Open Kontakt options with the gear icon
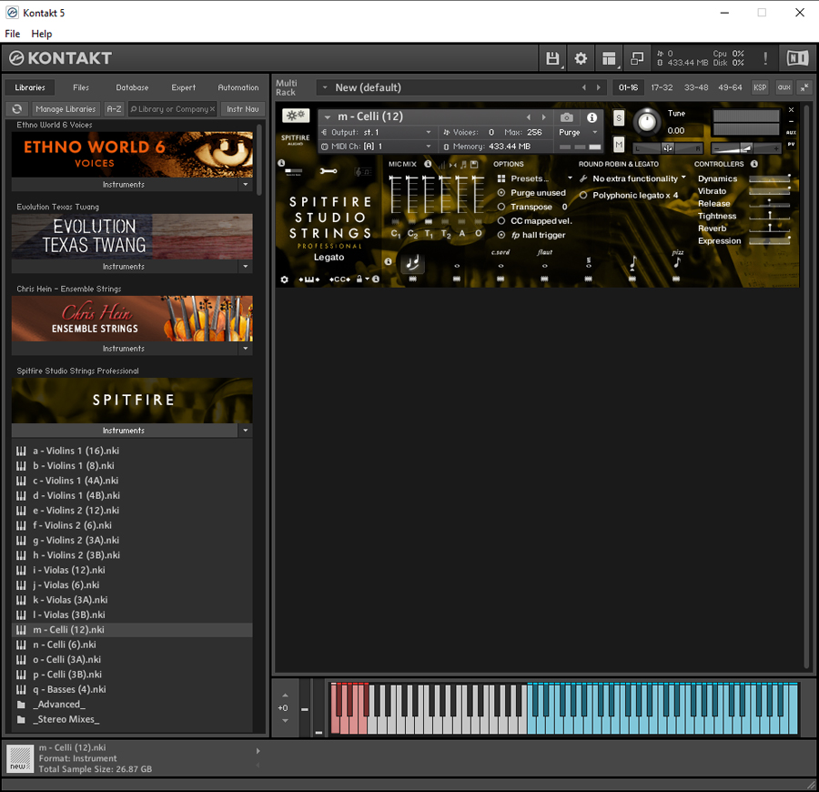 coord(581,58)
